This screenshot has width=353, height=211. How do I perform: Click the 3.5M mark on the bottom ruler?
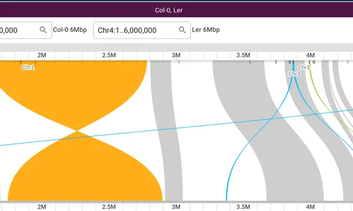(243, 207)
